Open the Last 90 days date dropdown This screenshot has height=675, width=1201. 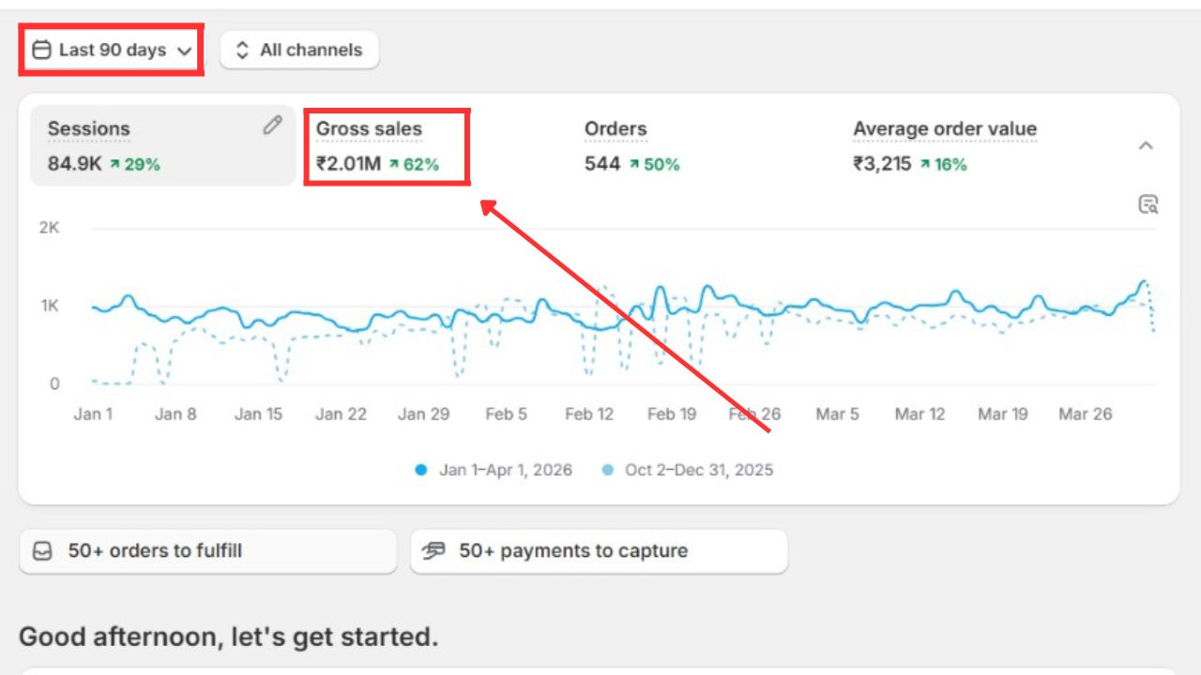pos(112,51)
